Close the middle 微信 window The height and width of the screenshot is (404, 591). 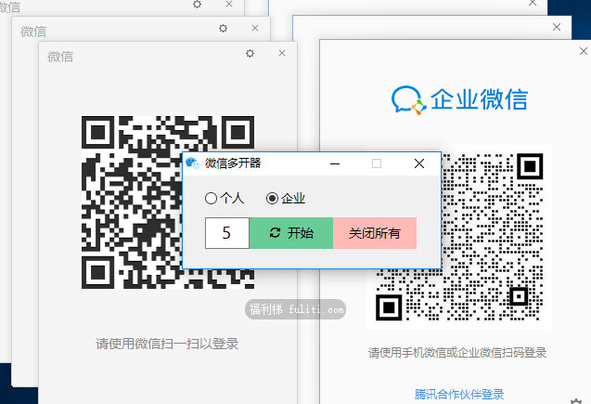pyautogui.click(x=255, y=28)
